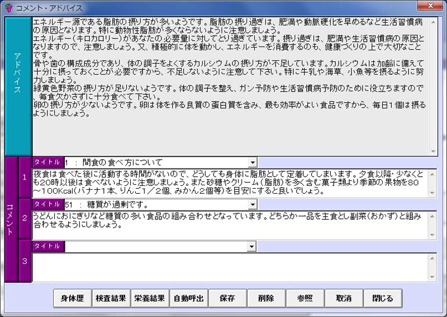The height and width of the screenshot is (317, 447).
Task: Close the window with X button
Action: 430,6
